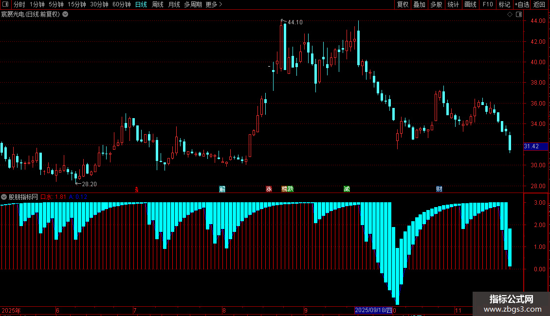Screen dimensions: 550x316
Task: Click the 0.00 indicator axis label
Action: point(539,269)
